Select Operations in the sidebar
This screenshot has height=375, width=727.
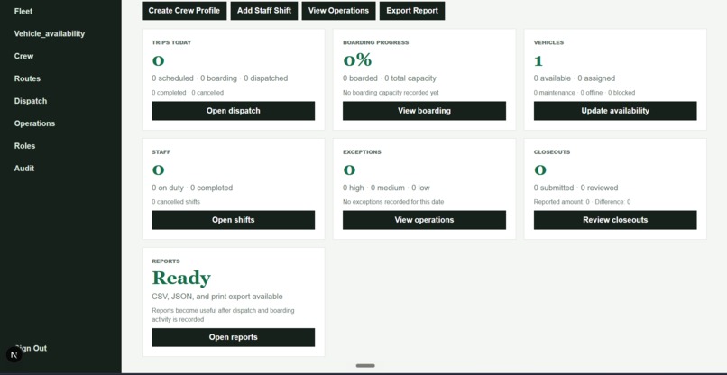34,123
